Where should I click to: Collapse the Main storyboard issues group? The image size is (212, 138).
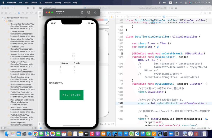(x=4, y=21)
